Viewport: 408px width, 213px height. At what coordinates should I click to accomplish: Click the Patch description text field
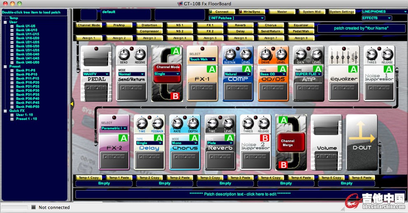(240, 194)
